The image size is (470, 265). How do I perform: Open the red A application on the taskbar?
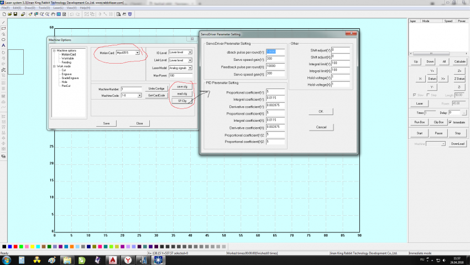point(113,260)
